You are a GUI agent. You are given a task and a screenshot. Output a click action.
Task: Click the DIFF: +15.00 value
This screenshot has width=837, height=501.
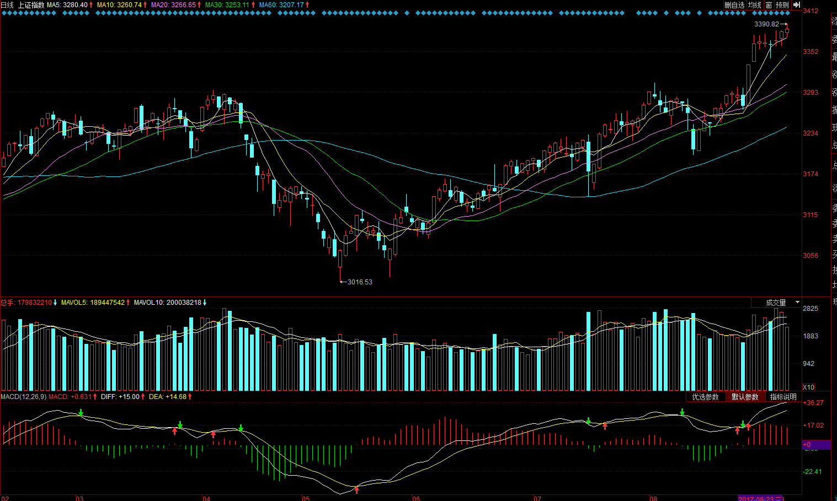(x=120, y=397)
